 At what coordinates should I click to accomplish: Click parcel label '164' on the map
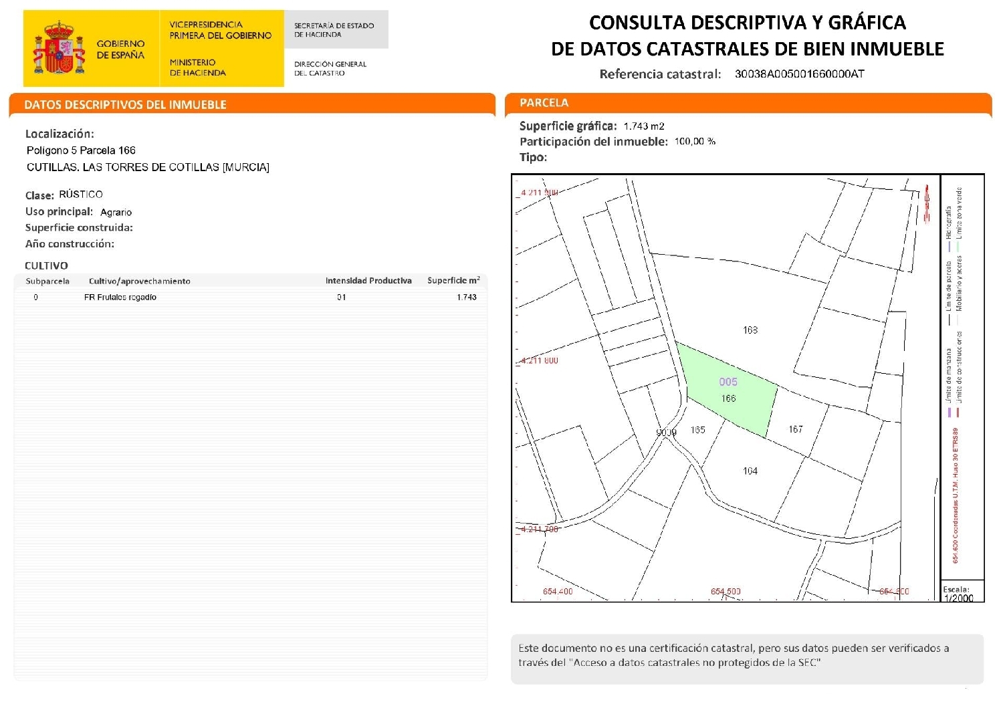coord(750,471)
